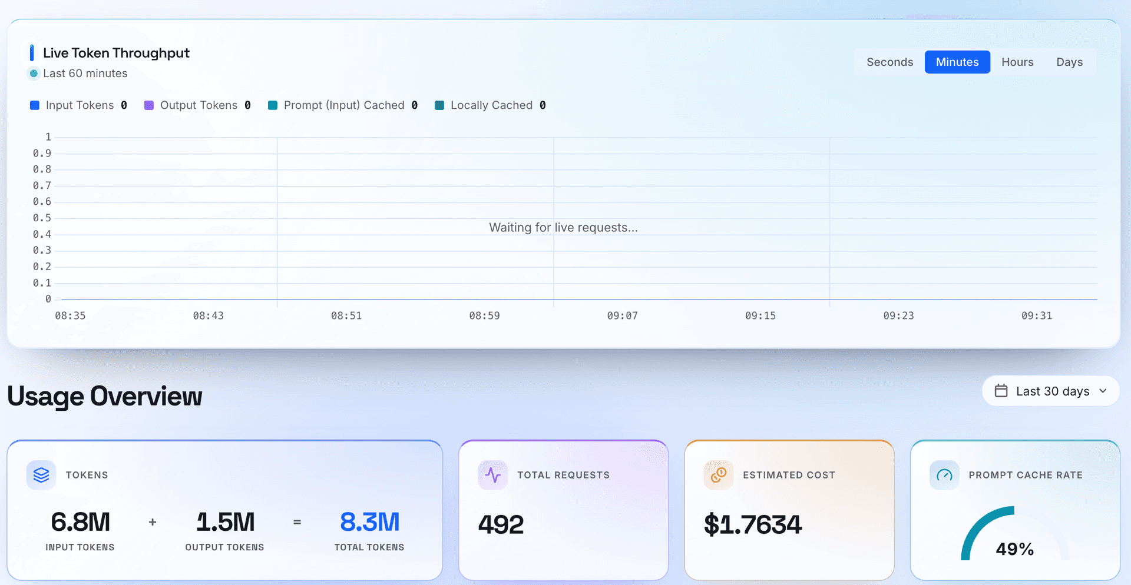Click the Live Token Throughput heading
The image size is (1131, 585).
coord(116,53)
